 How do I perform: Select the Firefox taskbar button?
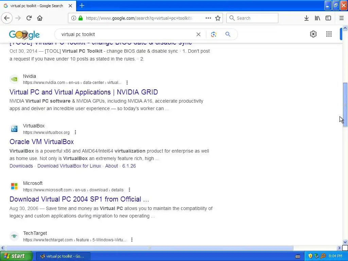(x=63, y=256)
